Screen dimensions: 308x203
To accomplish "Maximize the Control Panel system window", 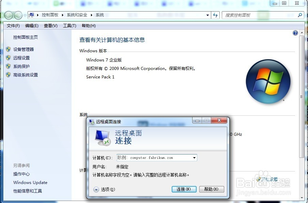I will tap(284, 3).
